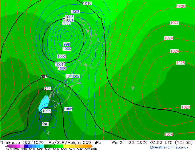Click the 582 legend value
Screen dimensions: 195x150
80,149
